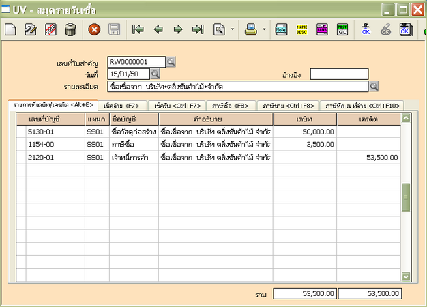Click the trash can Delete icon
This screenshot has width=427, height=307.
point(70,29)
